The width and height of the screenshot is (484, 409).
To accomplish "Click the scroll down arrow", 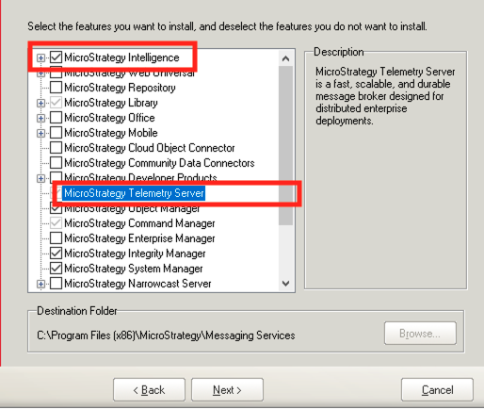I will (285, 284).
